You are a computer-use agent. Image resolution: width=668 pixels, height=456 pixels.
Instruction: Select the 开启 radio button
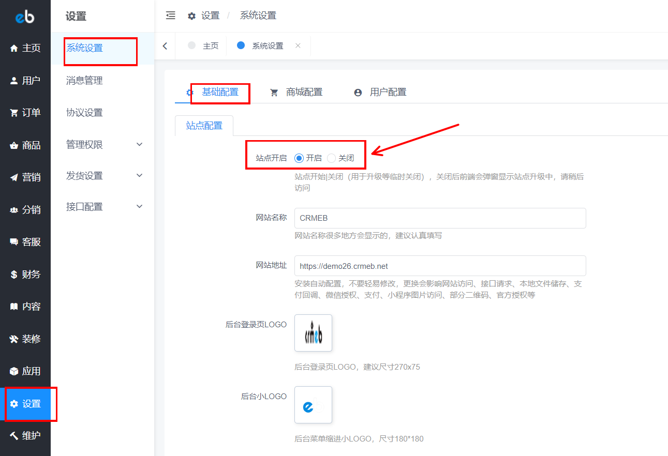pyautogui.click(x=299, y=158)
